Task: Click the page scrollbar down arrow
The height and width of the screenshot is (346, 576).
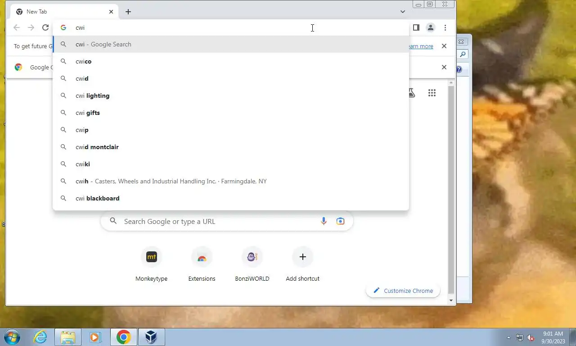Action: click(x=451, y=300)
